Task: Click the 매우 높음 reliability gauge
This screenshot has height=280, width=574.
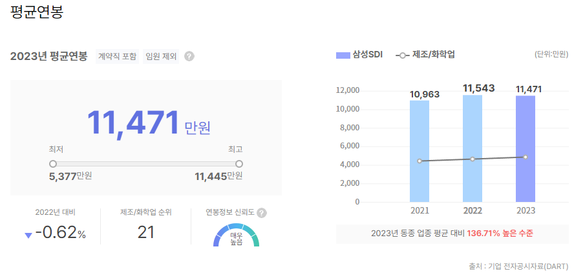Action: pos(237,235)
